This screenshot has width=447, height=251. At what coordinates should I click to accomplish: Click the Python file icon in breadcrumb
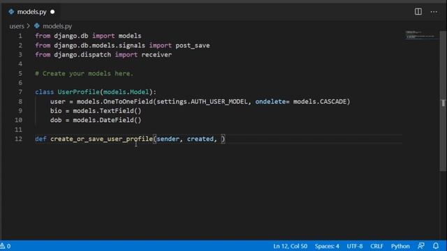point(37,26)
